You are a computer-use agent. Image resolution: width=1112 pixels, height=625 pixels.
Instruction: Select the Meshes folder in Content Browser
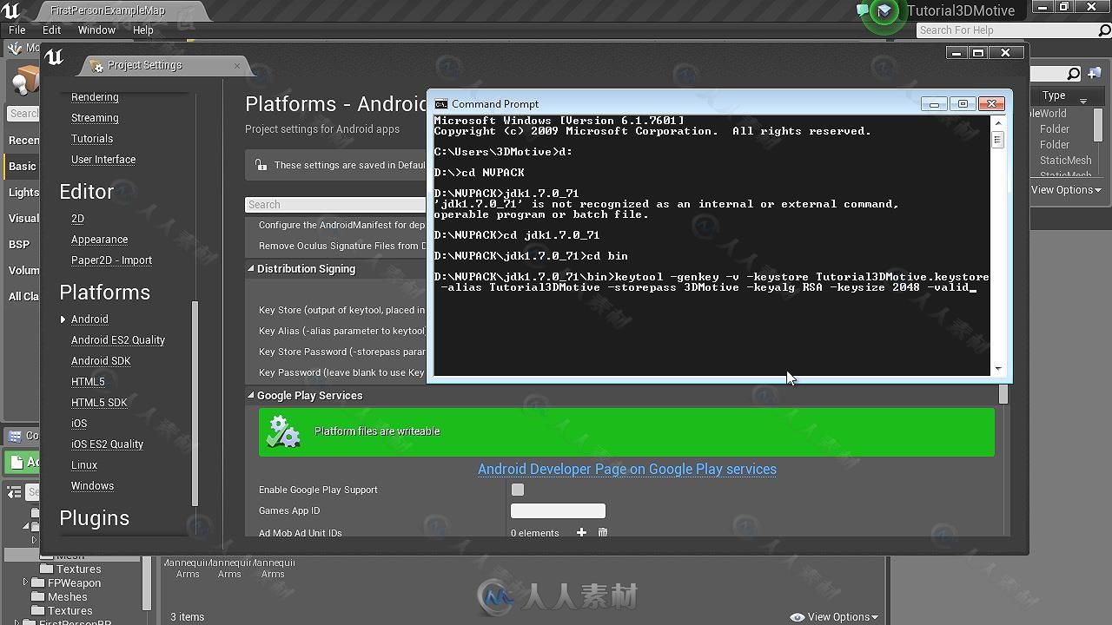point(67,597)
